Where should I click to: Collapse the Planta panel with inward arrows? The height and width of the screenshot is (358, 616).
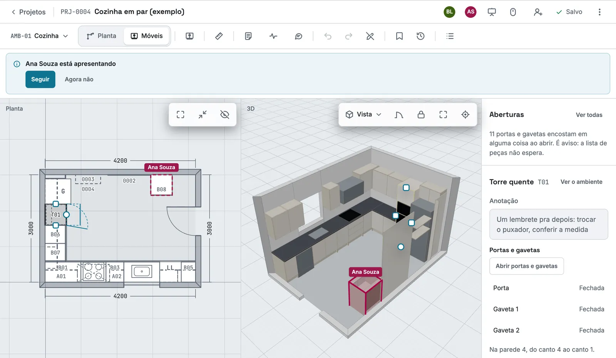pyautogui.click(x=203, y=114)
